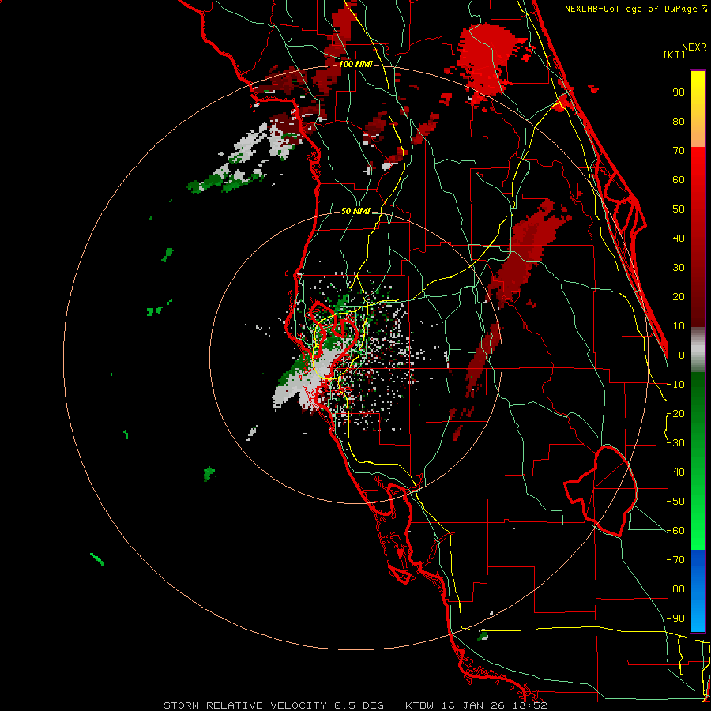Click the -10 value on the velocity scale
Image resolution: width=711 pixels, height=711 pixels.
(675, 385)
